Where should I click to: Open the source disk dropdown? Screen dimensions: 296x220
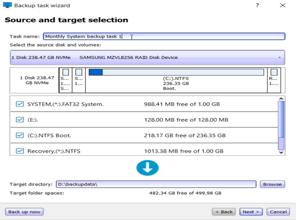[x=147, y=57]
